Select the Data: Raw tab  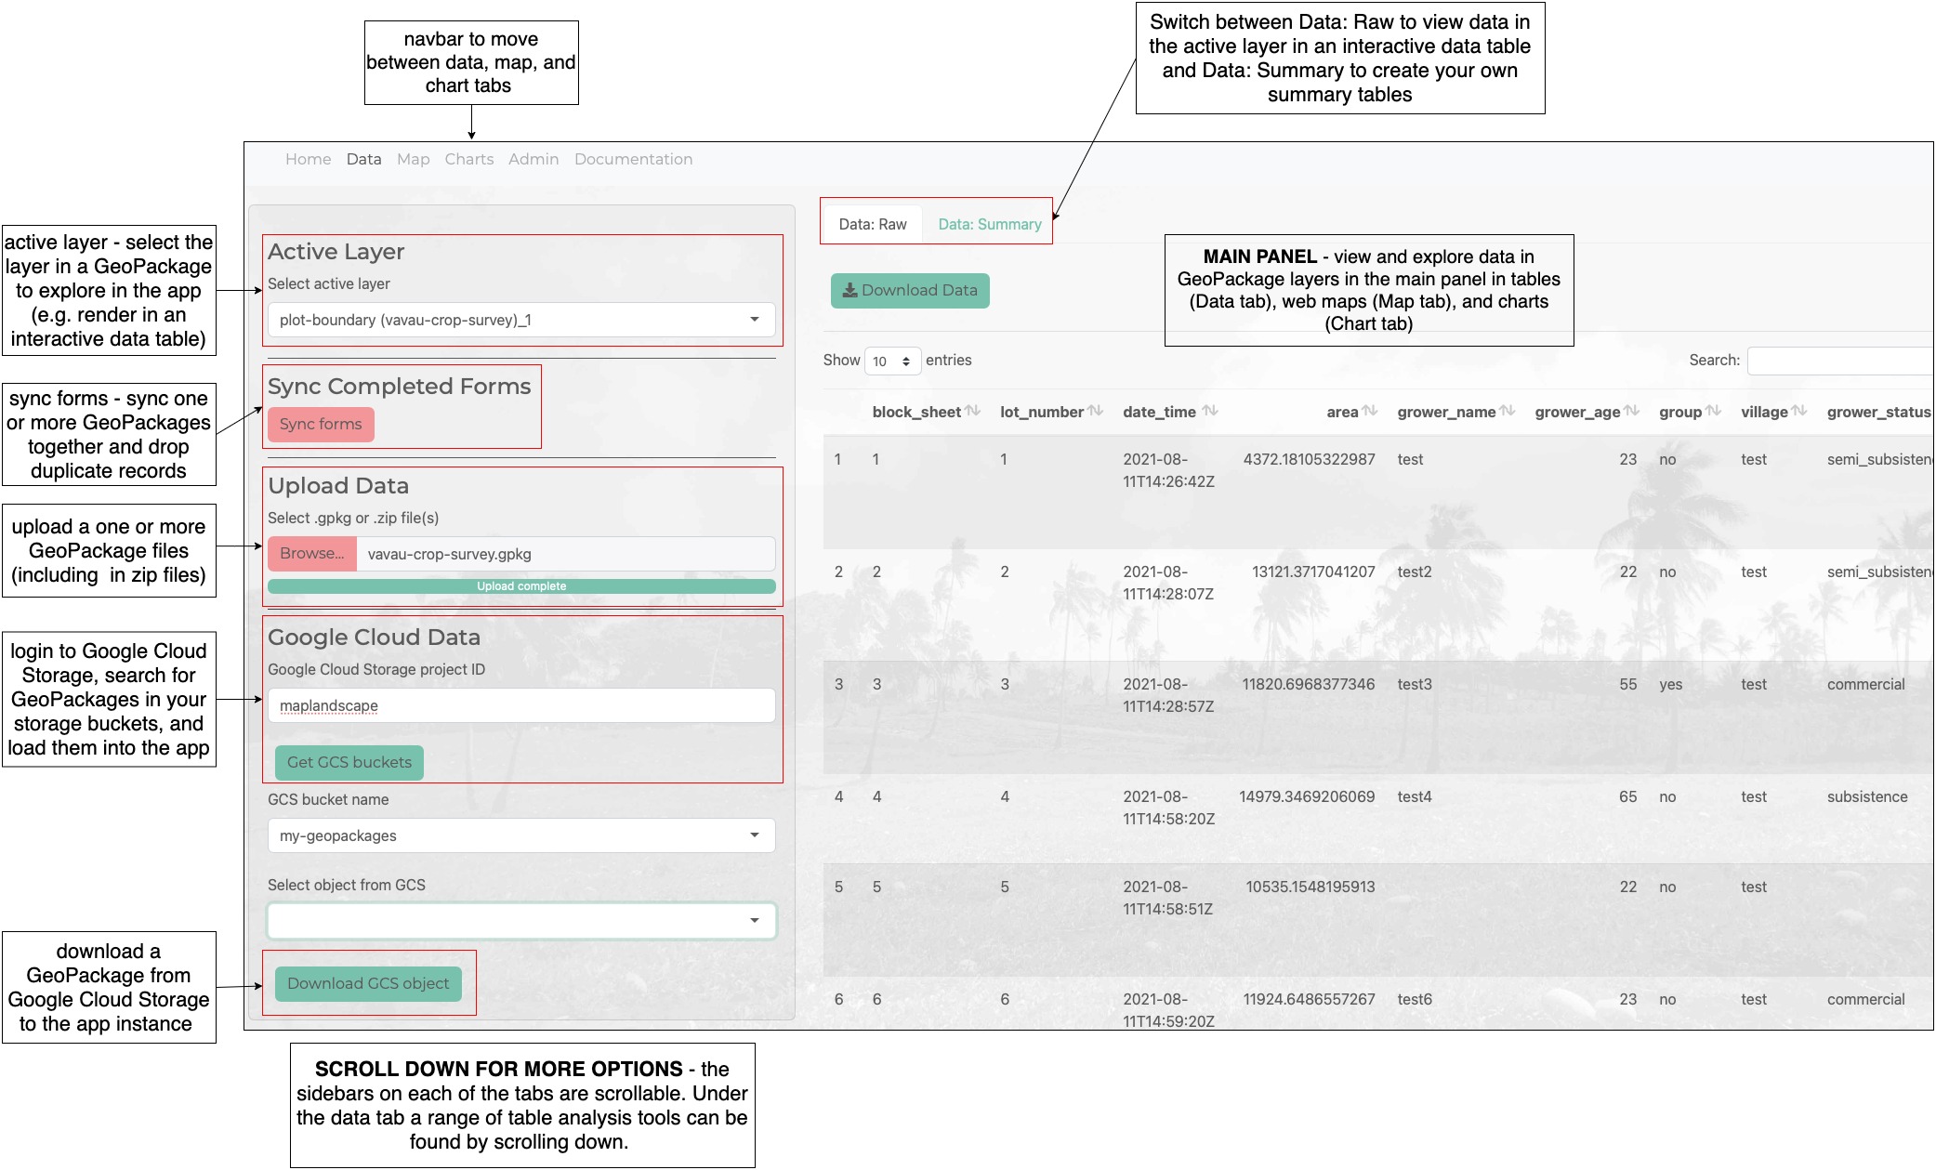[x=873, y=224]
